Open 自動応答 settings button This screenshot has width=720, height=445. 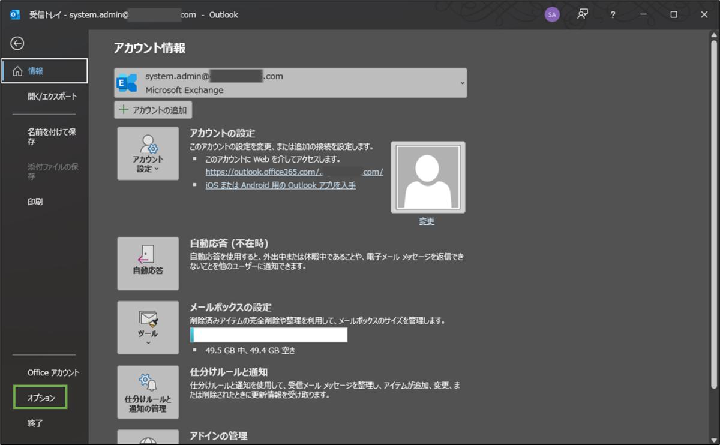point(148,263)
